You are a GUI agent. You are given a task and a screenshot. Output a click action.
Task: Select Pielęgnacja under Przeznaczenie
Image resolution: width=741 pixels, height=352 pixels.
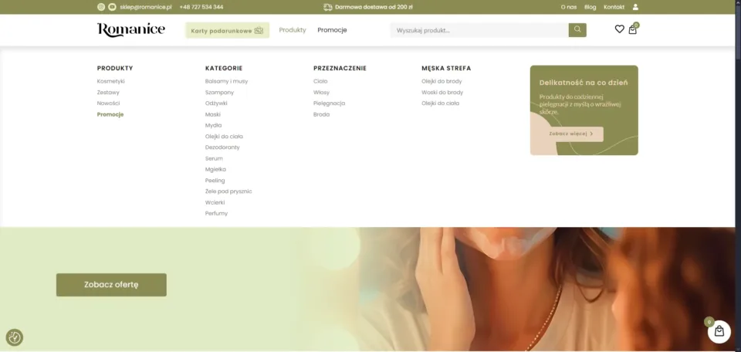click(330, 103)
